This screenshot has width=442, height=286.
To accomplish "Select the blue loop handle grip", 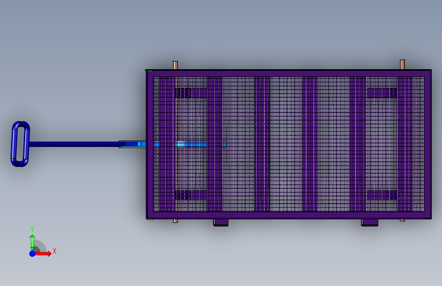I will tap(20, 144).
